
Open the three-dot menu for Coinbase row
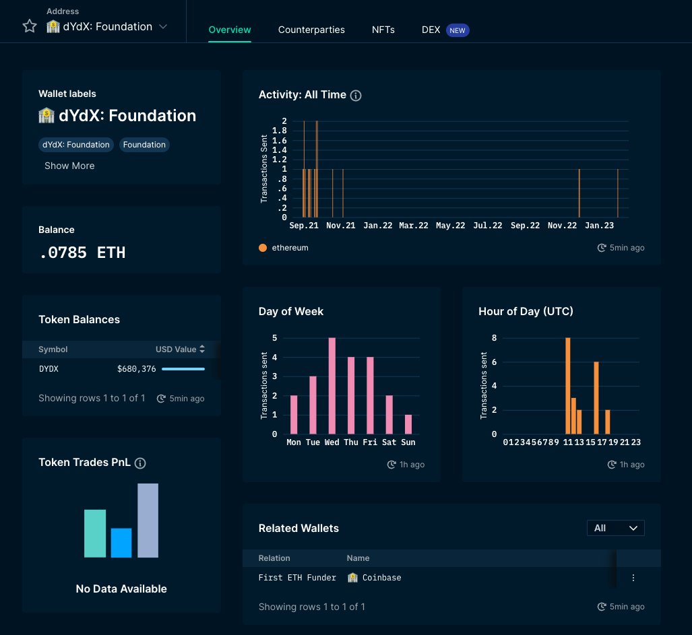[x=633, y=578]
